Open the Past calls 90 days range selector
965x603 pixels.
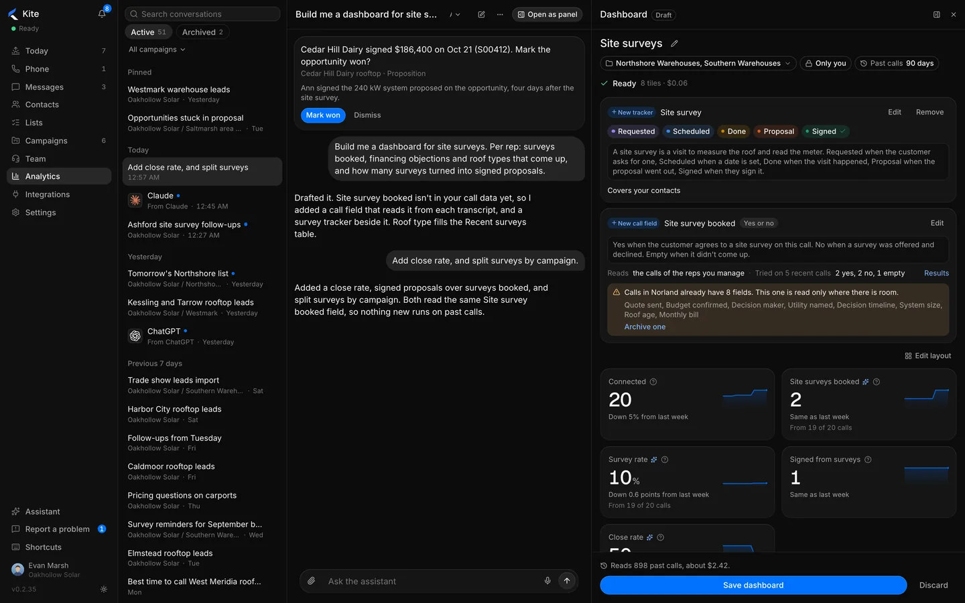897,64
